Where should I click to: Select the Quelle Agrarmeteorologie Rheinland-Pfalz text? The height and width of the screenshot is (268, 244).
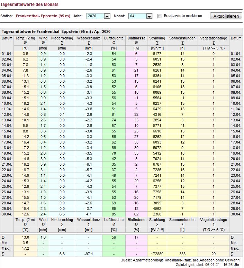pos(188,260)
